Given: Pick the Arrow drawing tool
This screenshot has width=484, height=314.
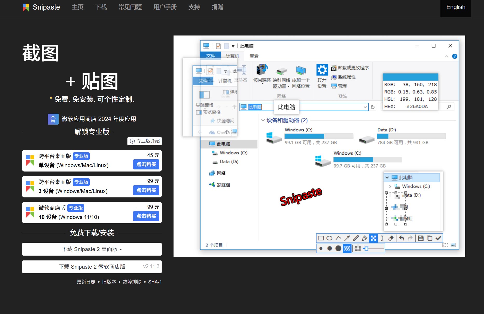Looking at the screenshot, I should pos(347,238).
